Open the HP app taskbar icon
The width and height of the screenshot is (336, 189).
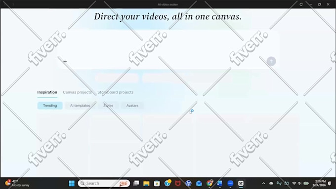188,184
